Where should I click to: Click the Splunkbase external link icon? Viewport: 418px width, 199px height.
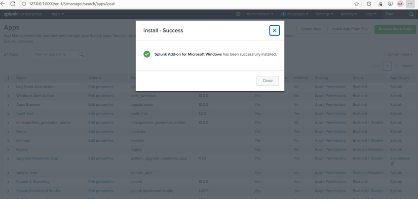point(392,164)
